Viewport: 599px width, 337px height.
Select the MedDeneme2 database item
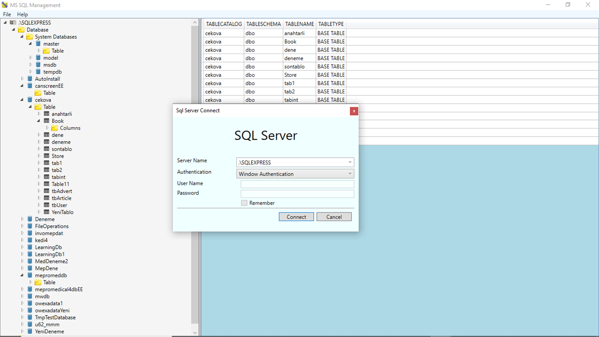[51, 261]
